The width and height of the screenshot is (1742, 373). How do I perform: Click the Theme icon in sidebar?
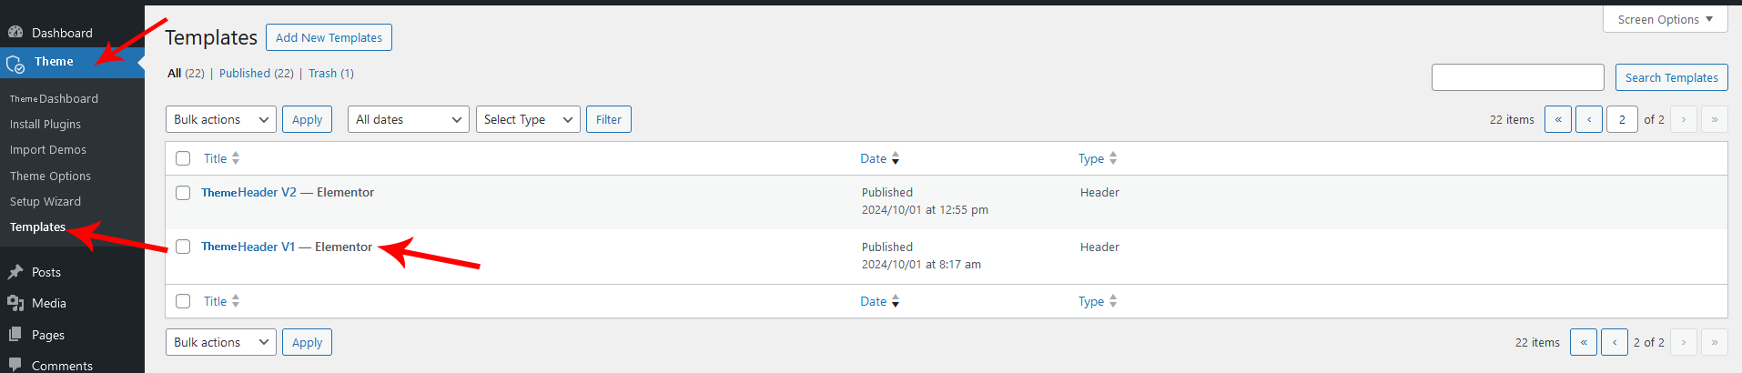(15, 64)
